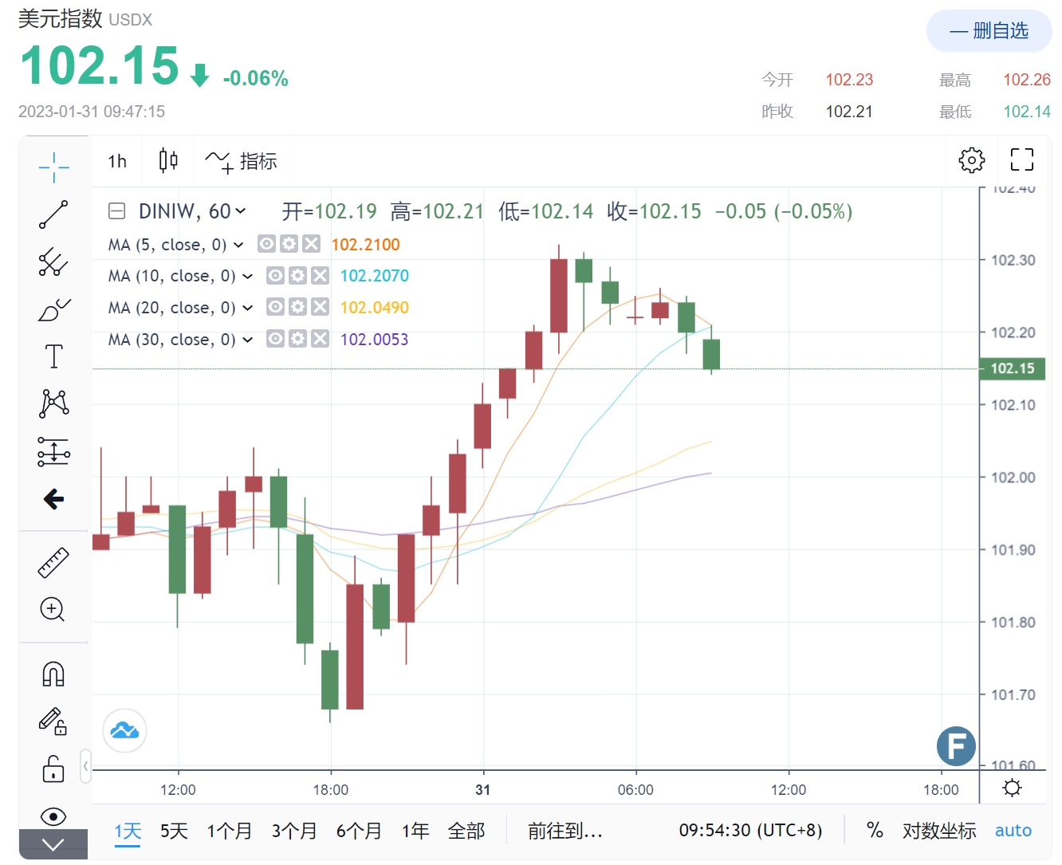
Task: Click the 102.15 current price label
Action: (x=1012, y=368)
